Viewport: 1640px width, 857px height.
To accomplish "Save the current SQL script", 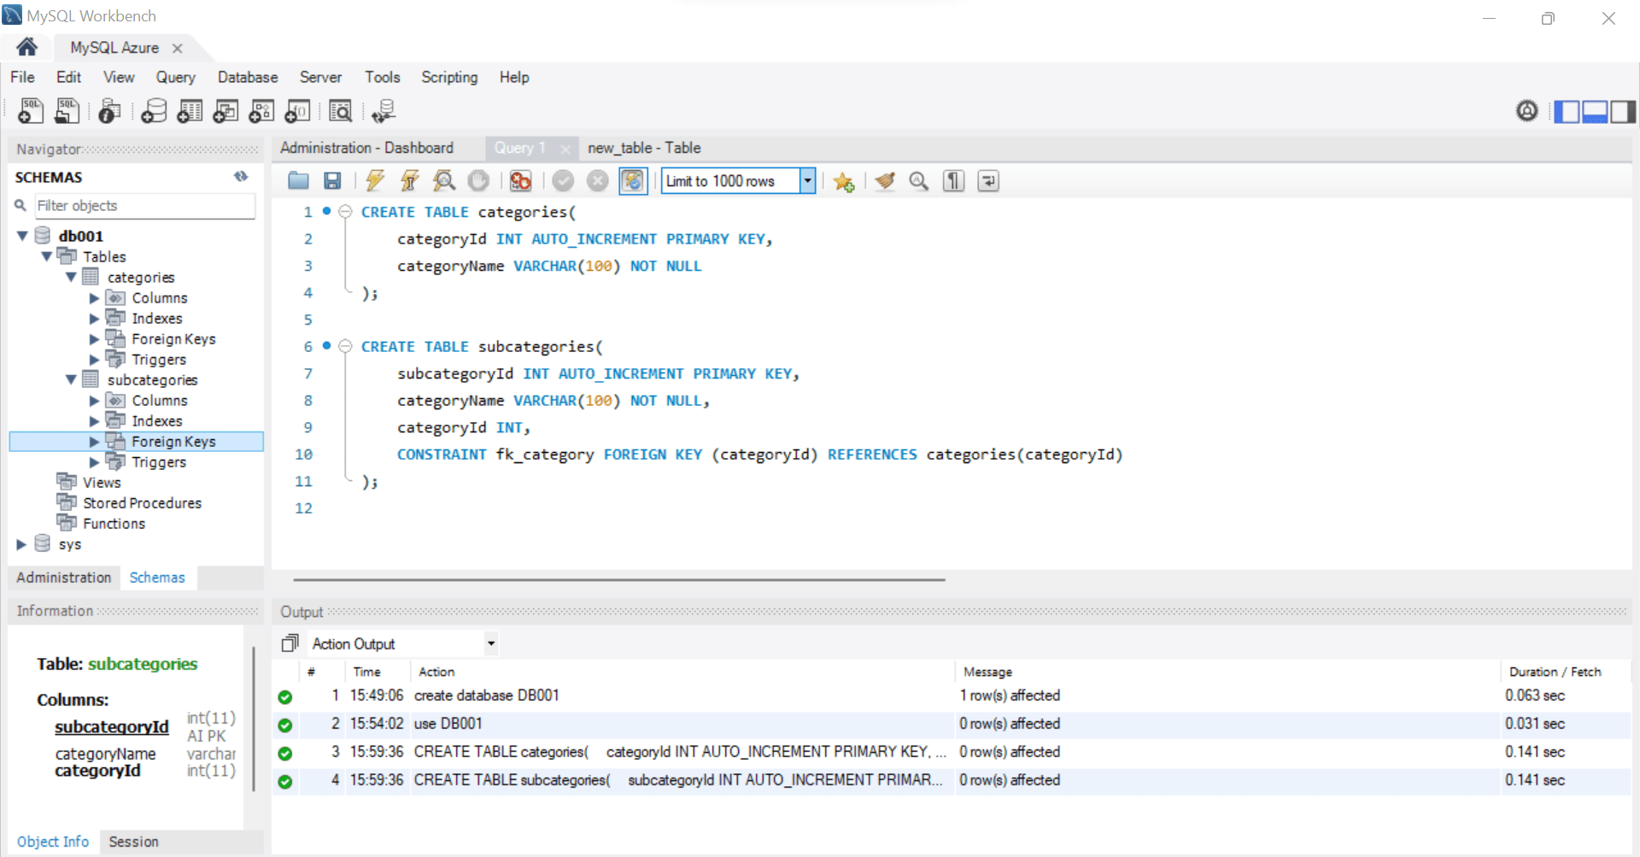I will pyautogui.click(x=332, y=180).
